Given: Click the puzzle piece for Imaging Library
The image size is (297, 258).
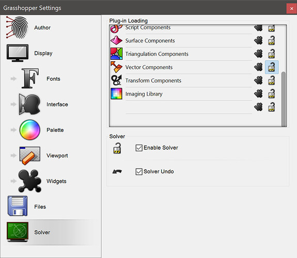Looking at the screenshot, I should [x=258, y=94].
